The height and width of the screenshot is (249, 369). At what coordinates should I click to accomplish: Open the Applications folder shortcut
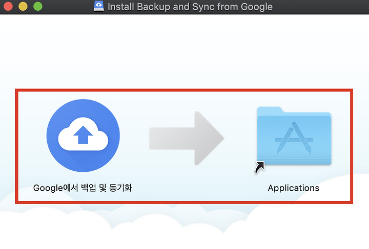coord(294,136)
